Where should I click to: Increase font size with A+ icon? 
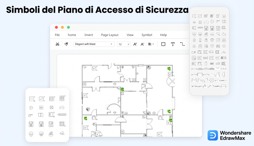(x=135, y=44)
